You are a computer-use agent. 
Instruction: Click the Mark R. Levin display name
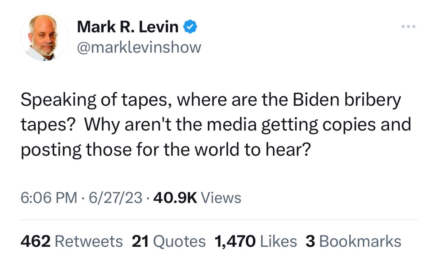(x=128, y=27)
